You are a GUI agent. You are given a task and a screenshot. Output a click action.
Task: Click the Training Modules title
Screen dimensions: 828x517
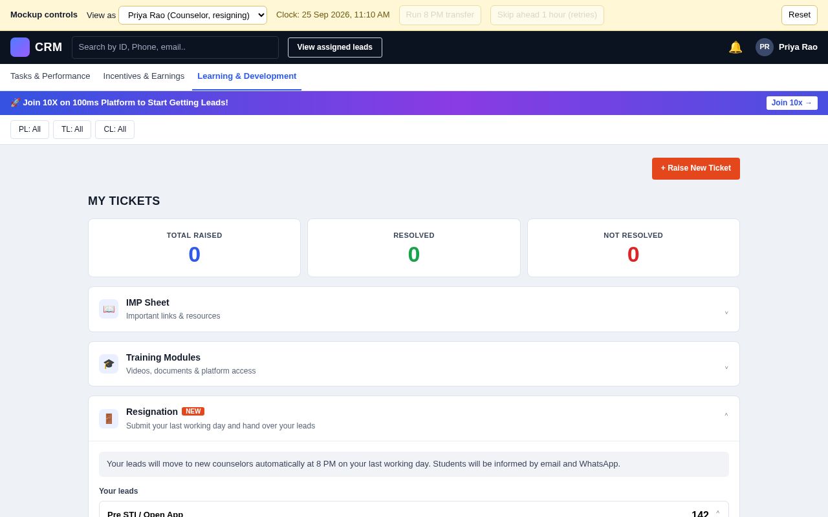click(163, 357)
